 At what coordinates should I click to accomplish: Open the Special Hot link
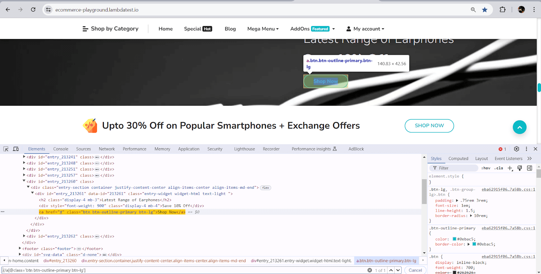(198, 29)
